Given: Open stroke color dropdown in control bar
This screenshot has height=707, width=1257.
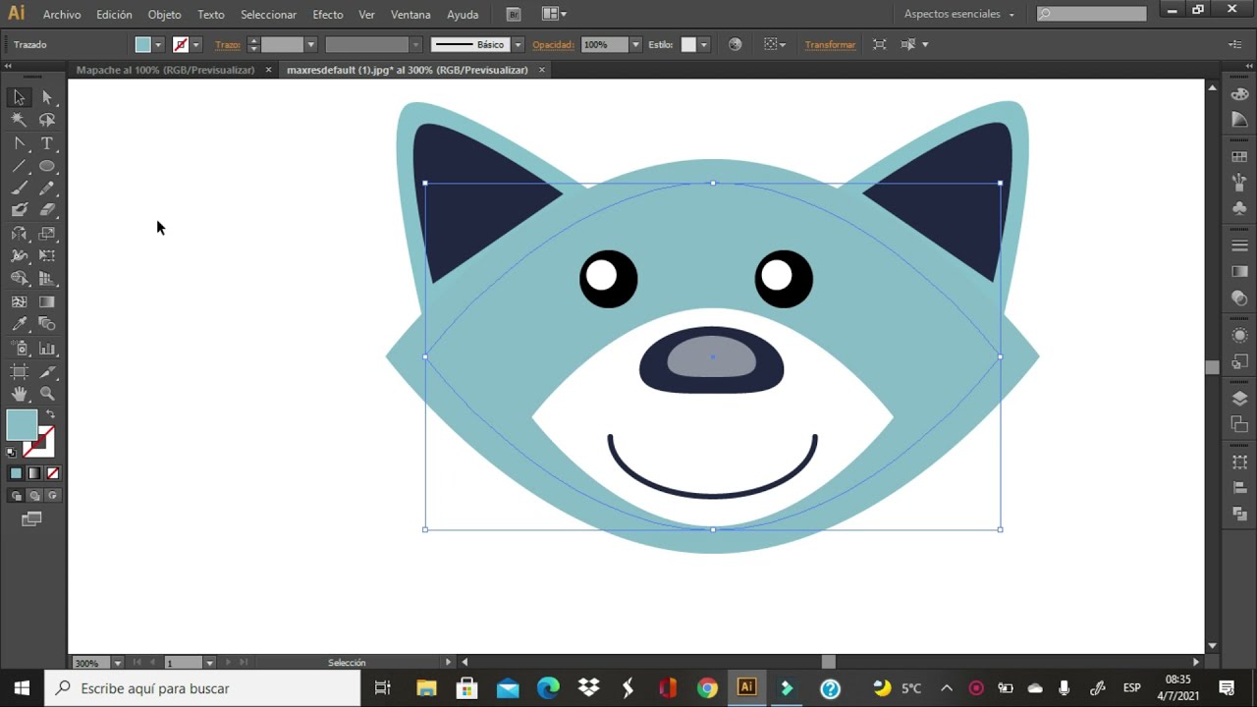Looking at the screenshot, I should [195, 44].
